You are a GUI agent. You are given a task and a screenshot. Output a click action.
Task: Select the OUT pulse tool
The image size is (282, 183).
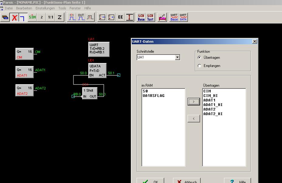(81, 17)
